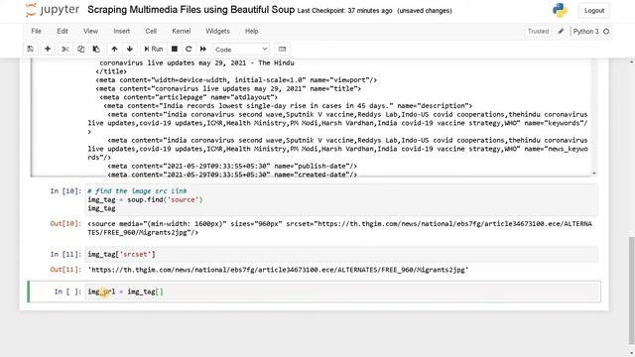Viewport: 635px width, 357px height.
Task: Open the File menu
Action: point(36,31)
